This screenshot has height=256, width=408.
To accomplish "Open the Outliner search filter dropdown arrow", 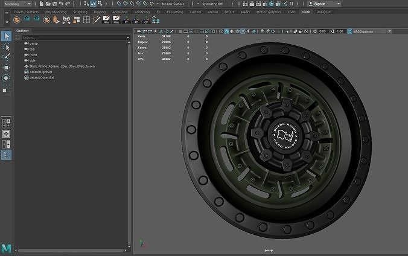I will (128, 38).
